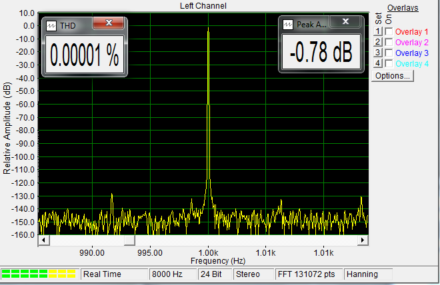Image resolution: width=440 pixels, height=285 pixels.
Task: Click the 24 Bit status field
Action: point(215,274)
